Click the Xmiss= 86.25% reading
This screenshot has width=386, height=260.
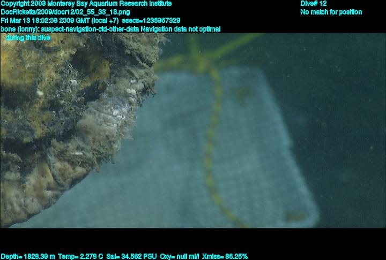point(225,256)
